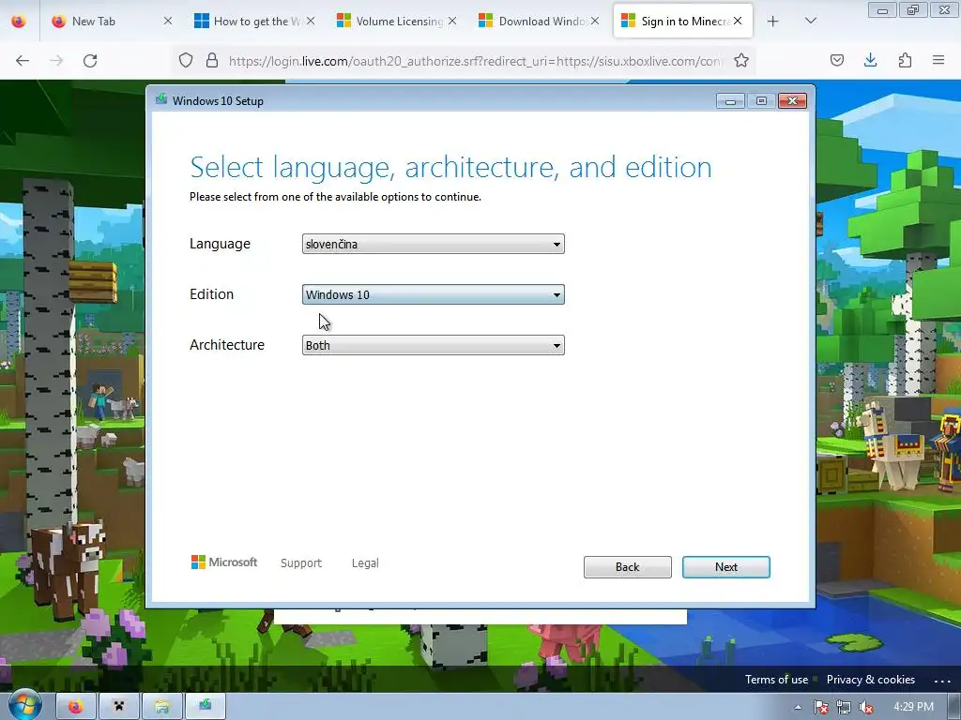Open the network tray icon
The height and width of the screenshot is (720, 961).
(x=844, y=707)
